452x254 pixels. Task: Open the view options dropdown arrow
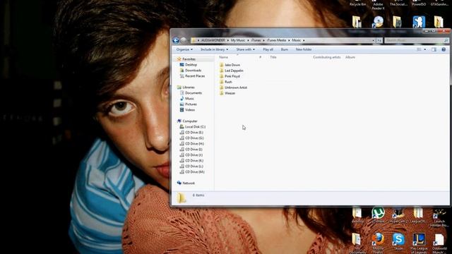pyautogui.click(x=425, y=49)
